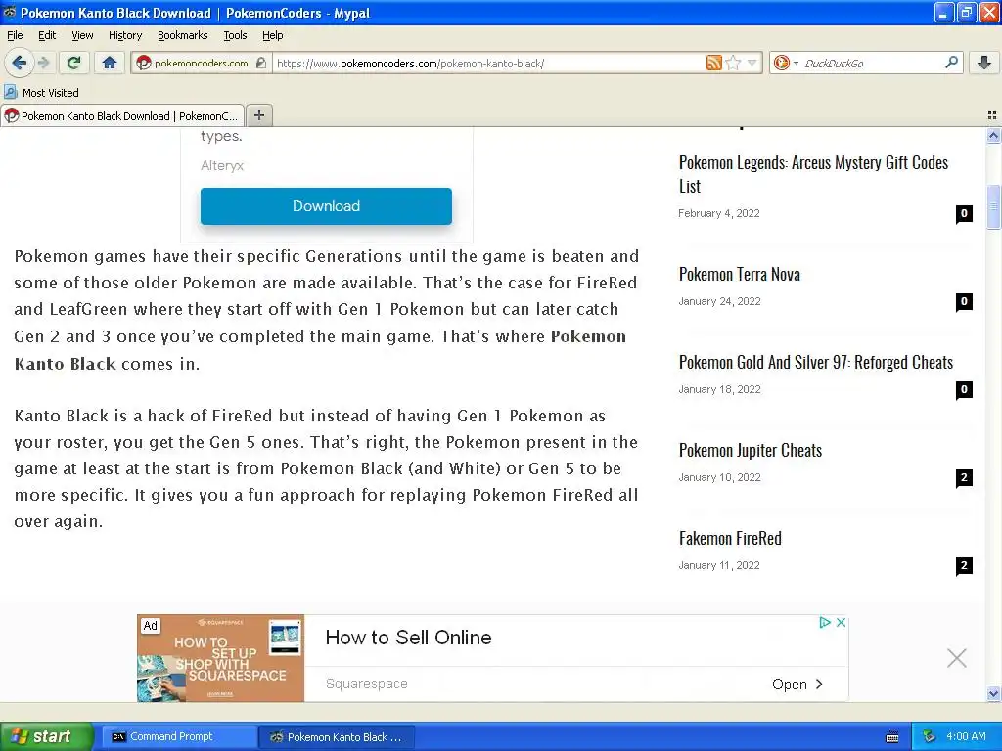Reload the current page
The height and width of the screenshot is (751, 1002).
[x=74, y=63]
